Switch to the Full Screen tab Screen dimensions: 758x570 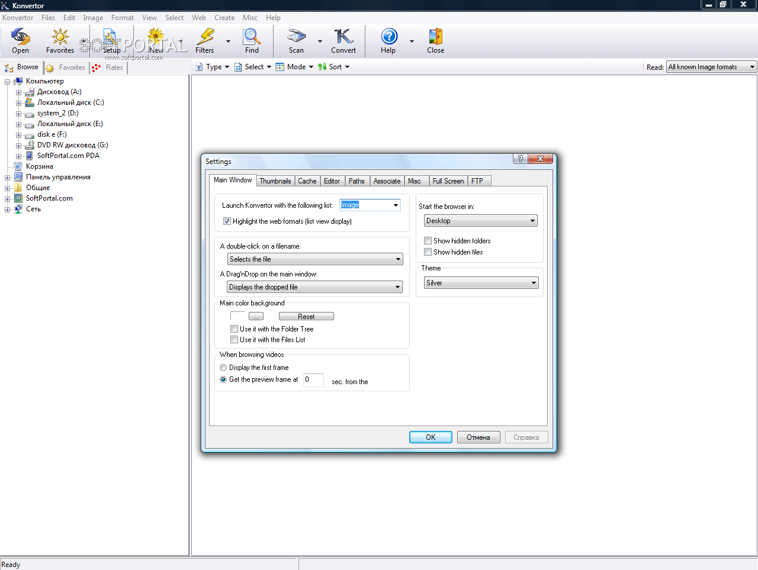[x=448, y=181]
